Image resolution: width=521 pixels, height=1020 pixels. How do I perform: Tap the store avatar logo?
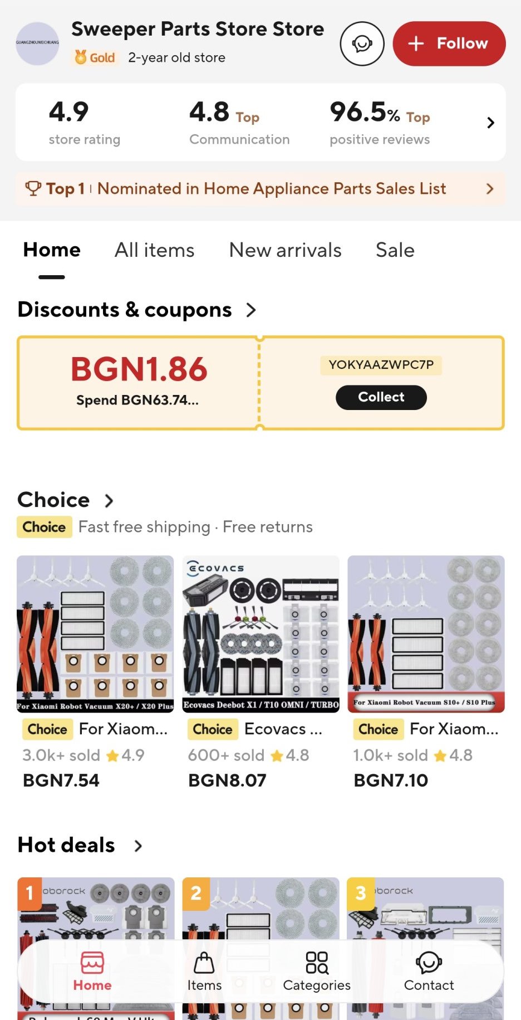coord(37,43)
